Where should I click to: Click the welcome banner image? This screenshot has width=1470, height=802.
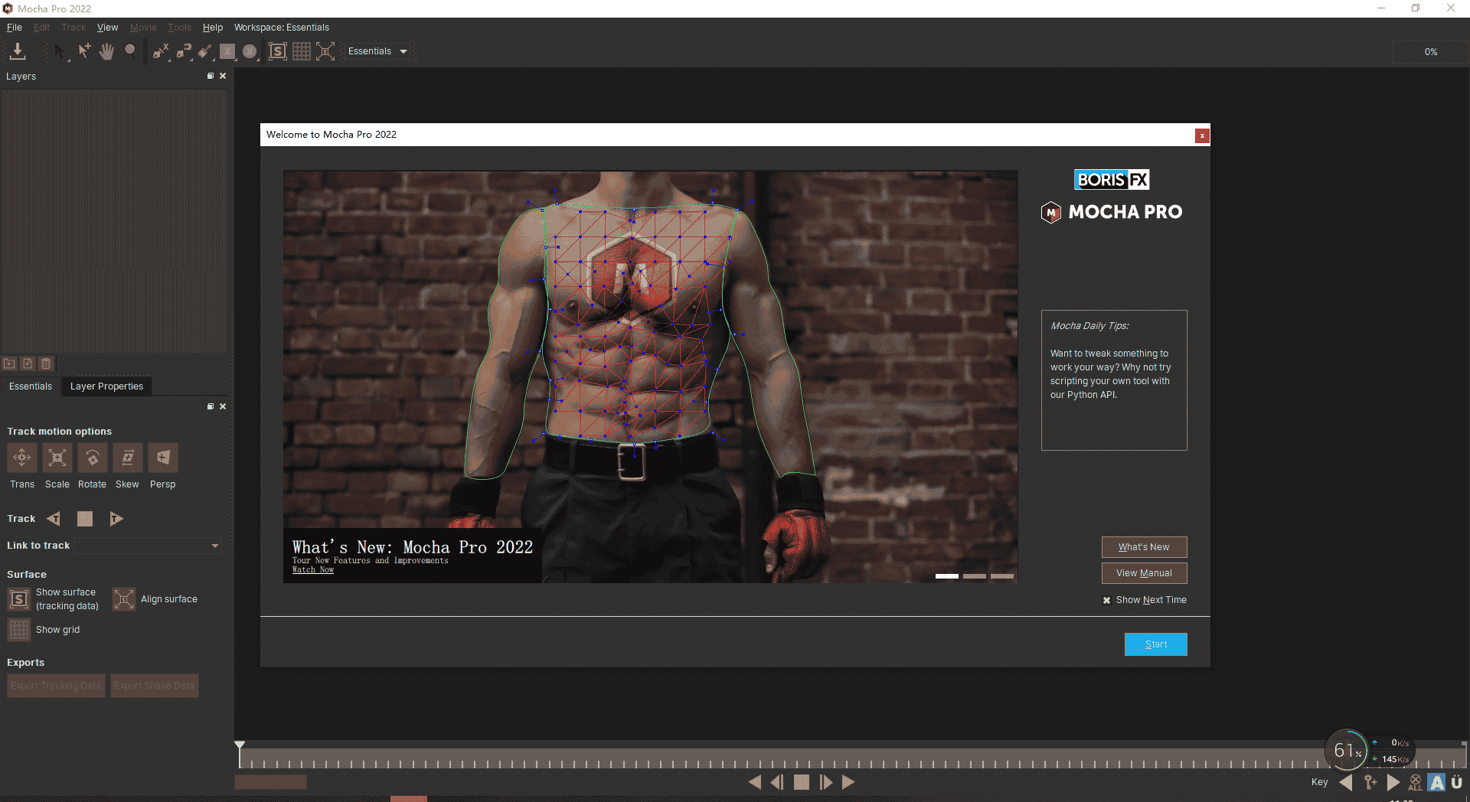[x=650, y=377]
